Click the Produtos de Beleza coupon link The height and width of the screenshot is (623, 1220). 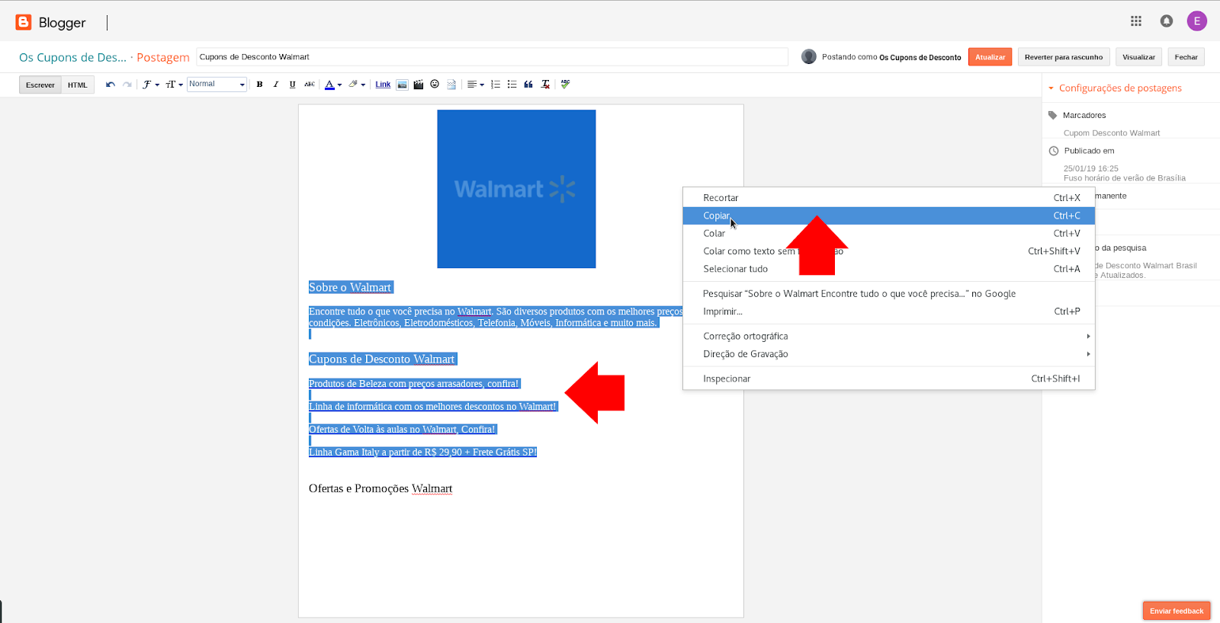(x=413, y=384)
